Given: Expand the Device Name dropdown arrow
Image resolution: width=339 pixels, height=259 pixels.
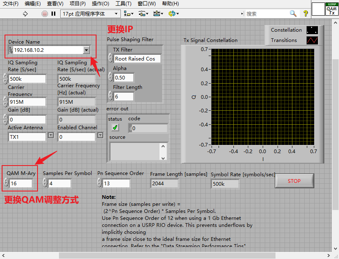Looking at the screenshot, I should tap(86, 50).
